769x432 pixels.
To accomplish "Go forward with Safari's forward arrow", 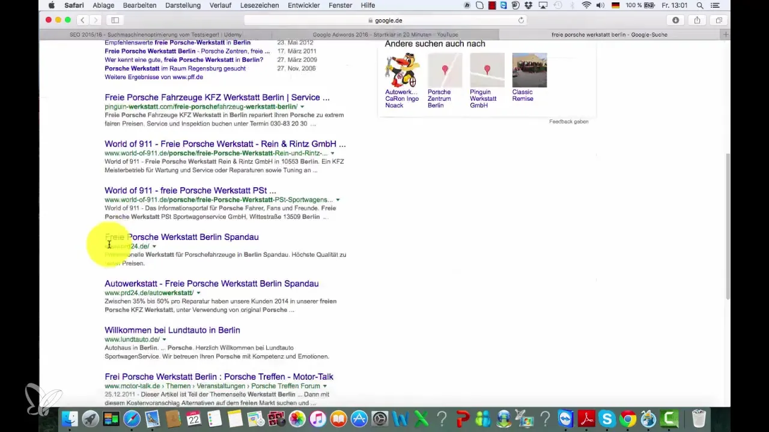I will tap(96, 20).
